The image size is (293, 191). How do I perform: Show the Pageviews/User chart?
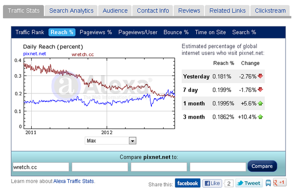tap(138, 32)
